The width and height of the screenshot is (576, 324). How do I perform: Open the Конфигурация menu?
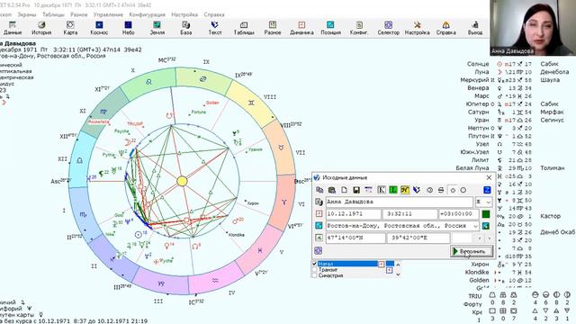coord(147,14)
